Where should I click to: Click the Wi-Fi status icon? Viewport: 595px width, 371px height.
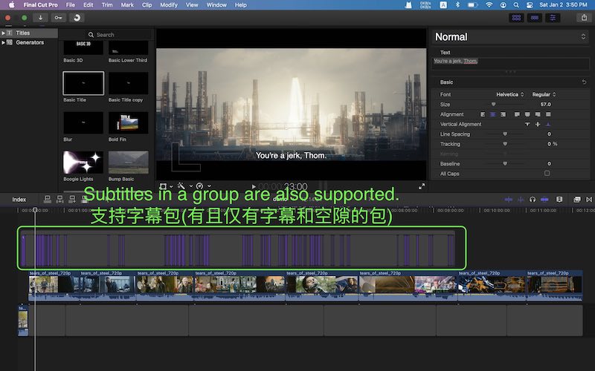point(489,5)
